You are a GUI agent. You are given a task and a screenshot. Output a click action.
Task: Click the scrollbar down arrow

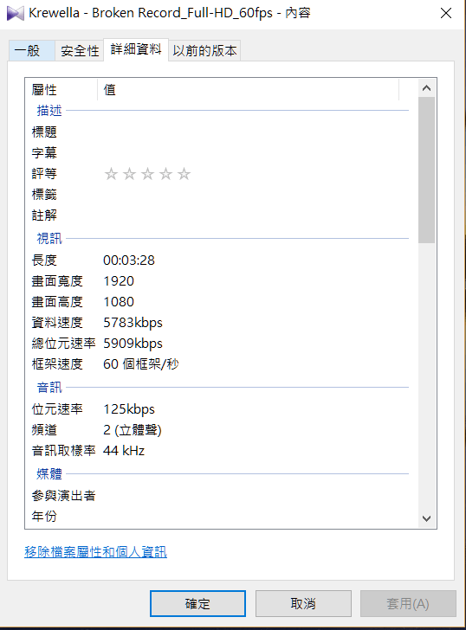click(427, 518)
